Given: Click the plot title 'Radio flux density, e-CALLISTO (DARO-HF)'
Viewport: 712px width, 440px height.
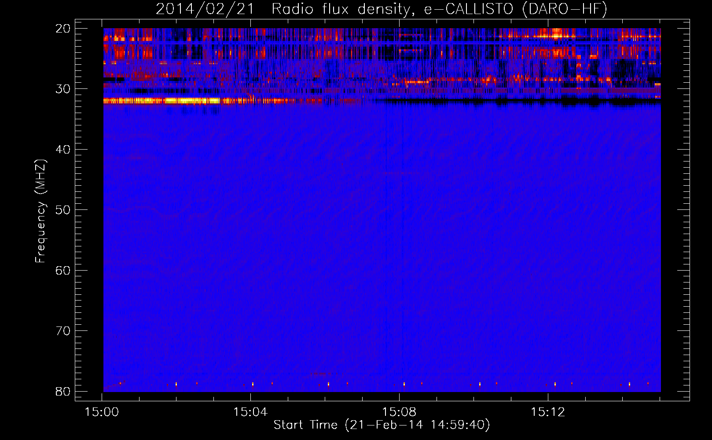Looking at the screenshot, I should coord(439,9).
